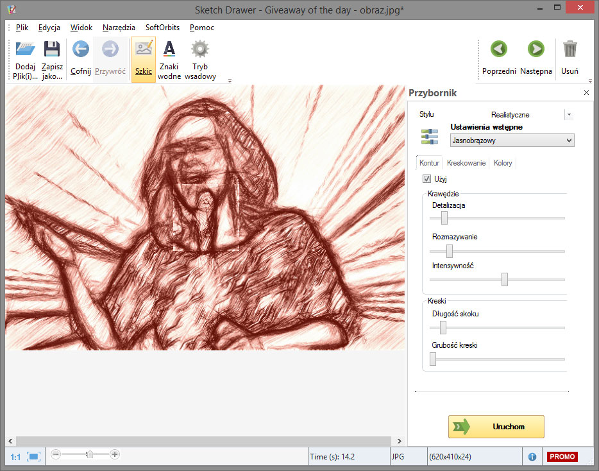Open the Jasnobrązowy presets dropdown
The image size is (599, 471).
pos(512,141)
